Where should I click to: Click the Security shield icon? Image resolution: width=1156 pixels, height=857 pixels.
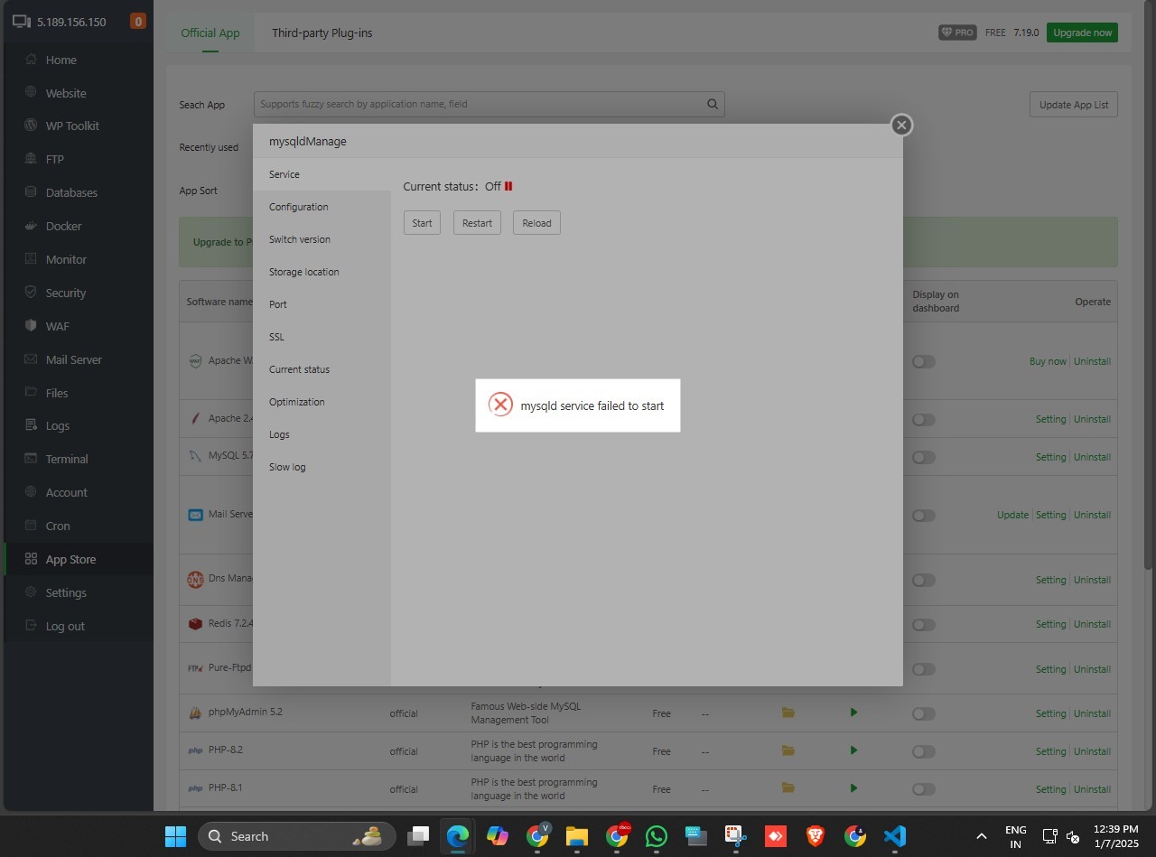click(x=31, y=293)
